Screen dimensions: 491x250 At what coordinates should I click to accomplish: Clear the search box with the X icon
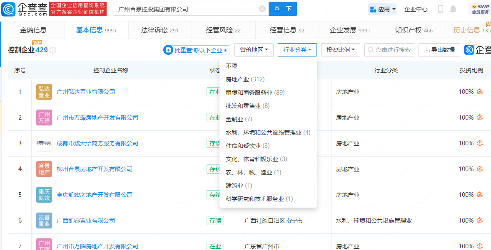point(262,9)
